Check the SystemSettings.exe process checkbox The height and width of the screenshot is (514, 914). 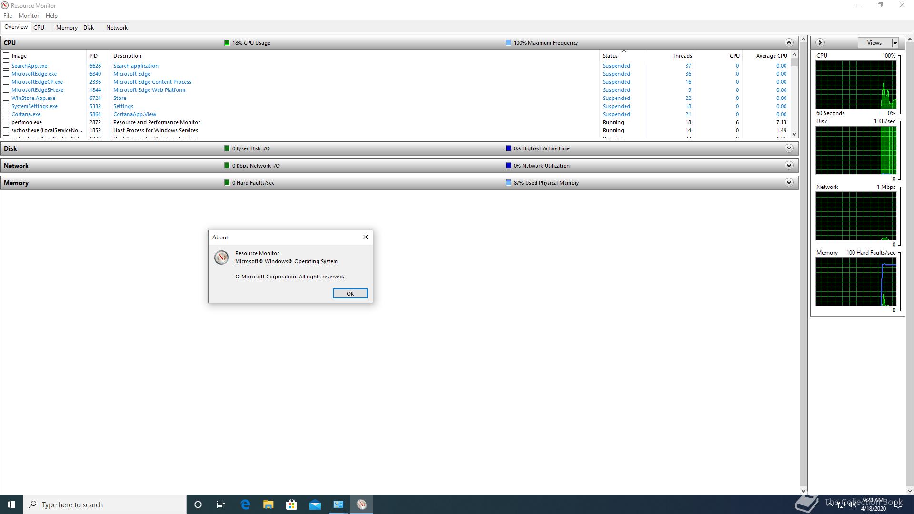click(x=6, y=106)
